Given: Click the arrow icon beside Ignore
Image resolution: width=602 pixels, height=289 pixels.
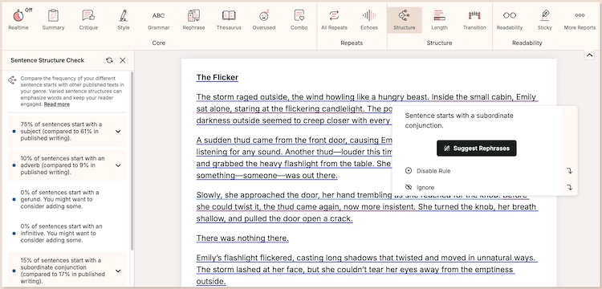Looking at the screenshot, I should (x=570, y=187).
